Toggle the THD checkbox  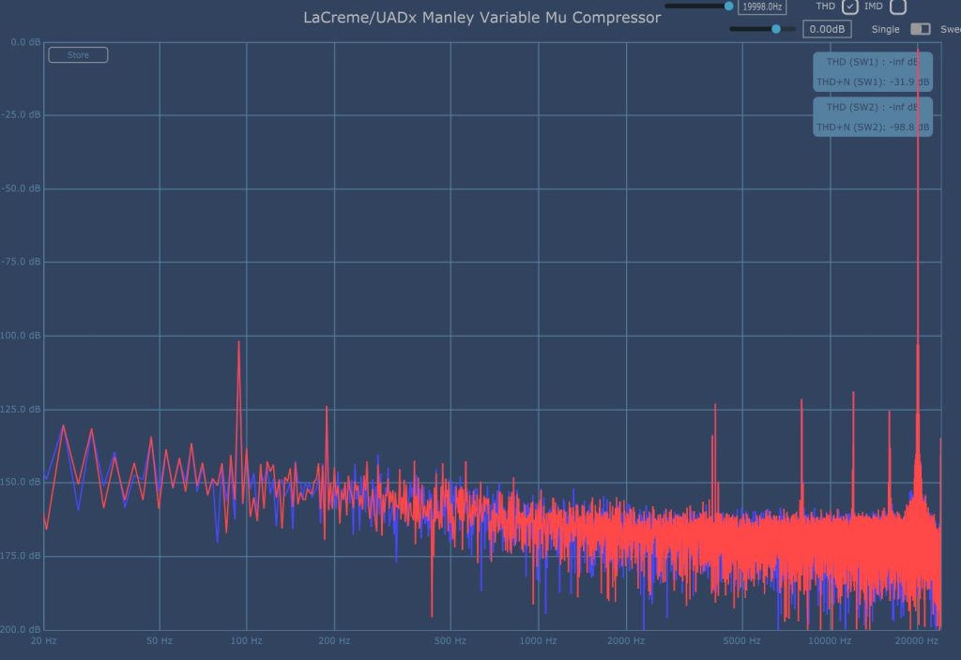point(850,7)
